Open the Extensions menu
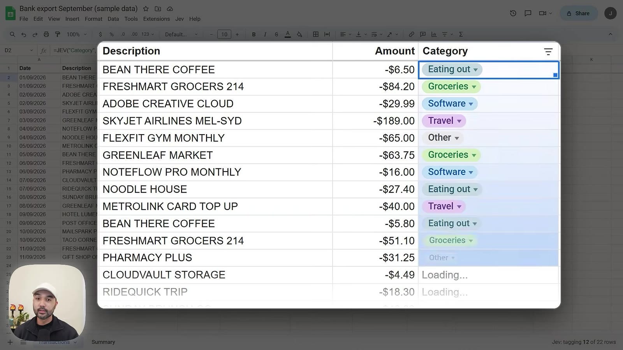Viewport: 623px width, 350px height. click(157, 19)
